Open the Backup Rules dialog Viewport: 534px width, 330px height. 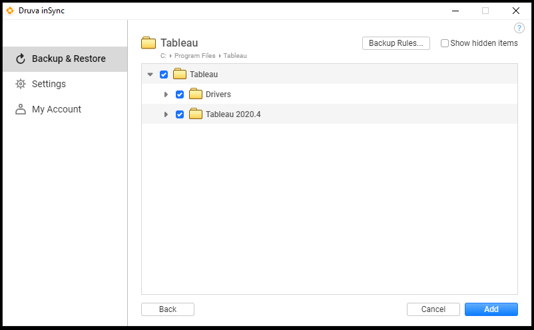point(396,43)
